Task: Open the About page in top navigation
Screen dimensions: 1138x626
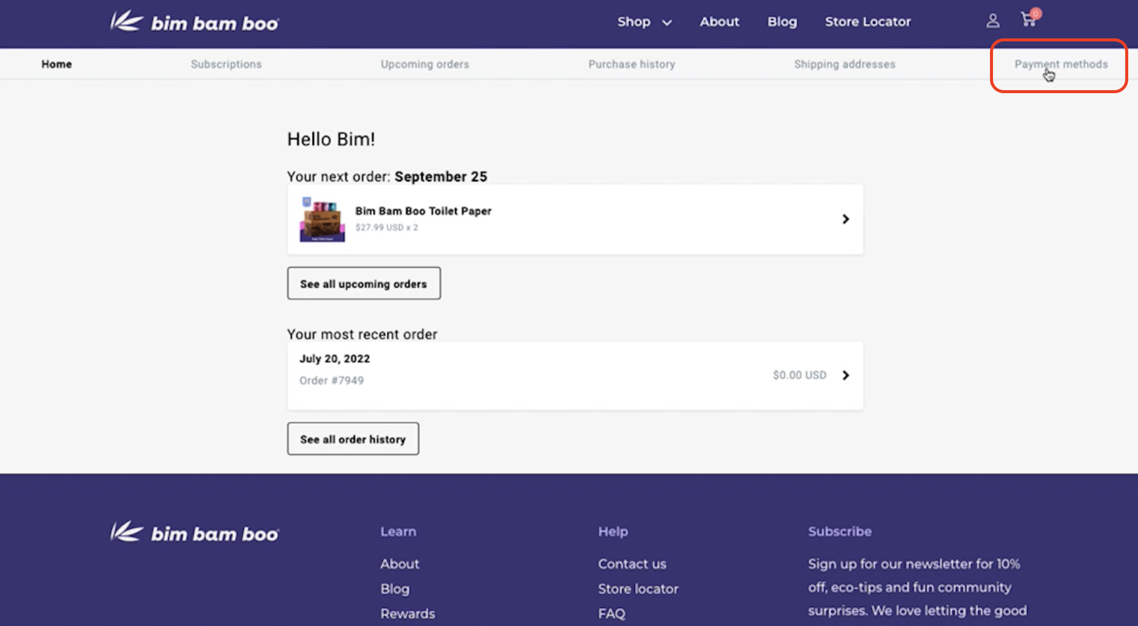Action: coord(719,22)
